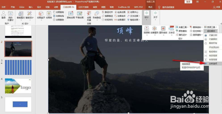This screenshot has width=222, height=114.
Task: Open 我的云素材 cloud materials
Action: [10, 16]
